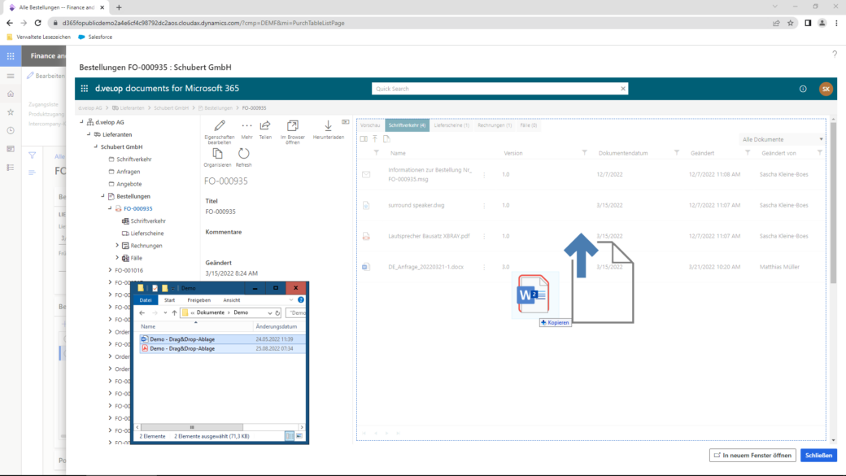This screenshot has width=846, height=476.
Task: Collapse the Schubert GmbH tree node
Action: pos(96,146)
